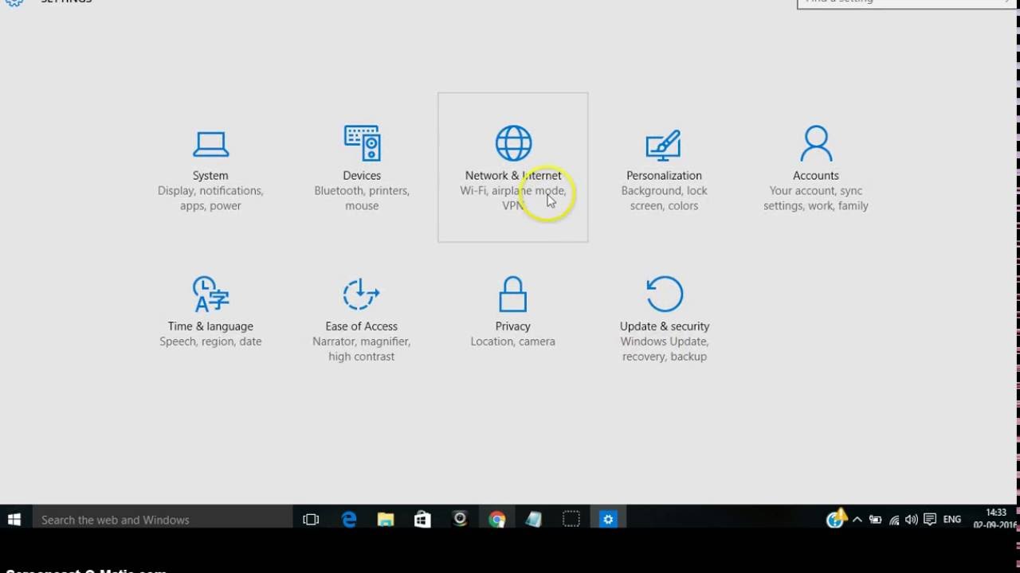This screenshot has height=573, width=1020.
Task: Open the Personalization paintbrush icon
Action: (663, 145)
